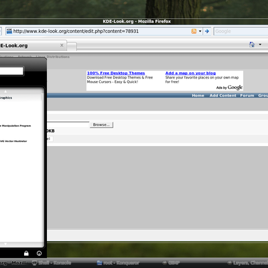Click the Linux Distributions menu item
Screen dimensions: 268x268
(x=53, y=57)
